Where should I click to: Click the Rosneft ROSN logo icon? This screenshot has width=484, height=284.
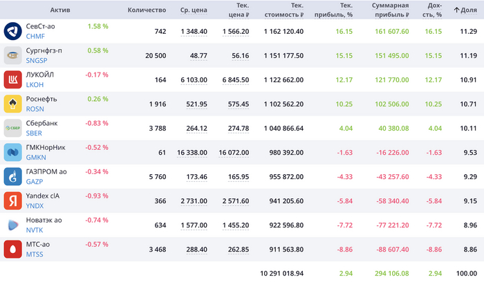(14, 104)
